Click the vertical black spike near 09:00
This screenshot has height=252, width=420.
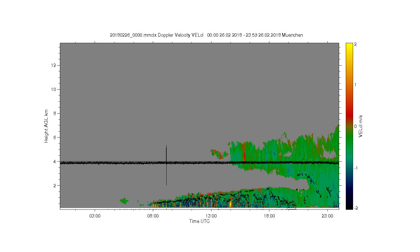(166, 165)
